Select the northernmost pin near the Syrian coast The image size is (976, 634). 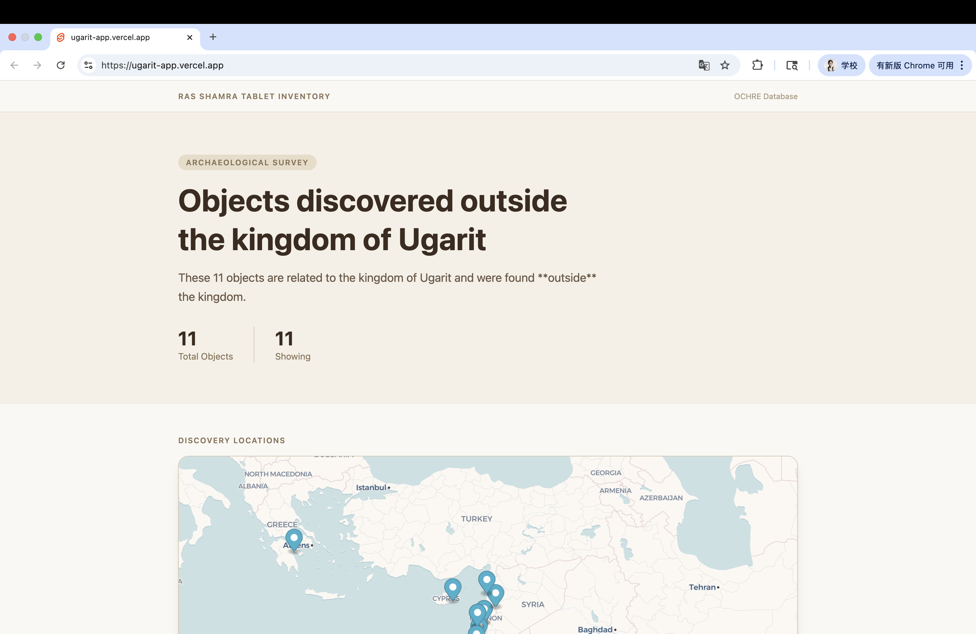pos(486,579)
